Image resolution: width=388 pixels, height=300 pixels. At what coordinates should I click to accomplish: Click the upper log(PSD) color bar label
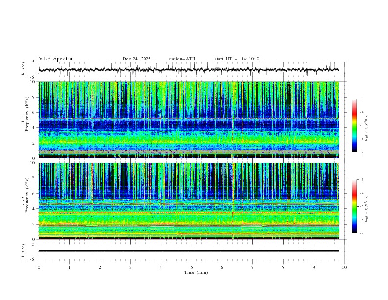pyautogui.click(x=367, y=125)
